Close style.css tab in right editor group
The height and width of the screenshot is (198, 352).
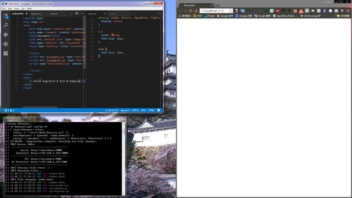coord(105,14)
